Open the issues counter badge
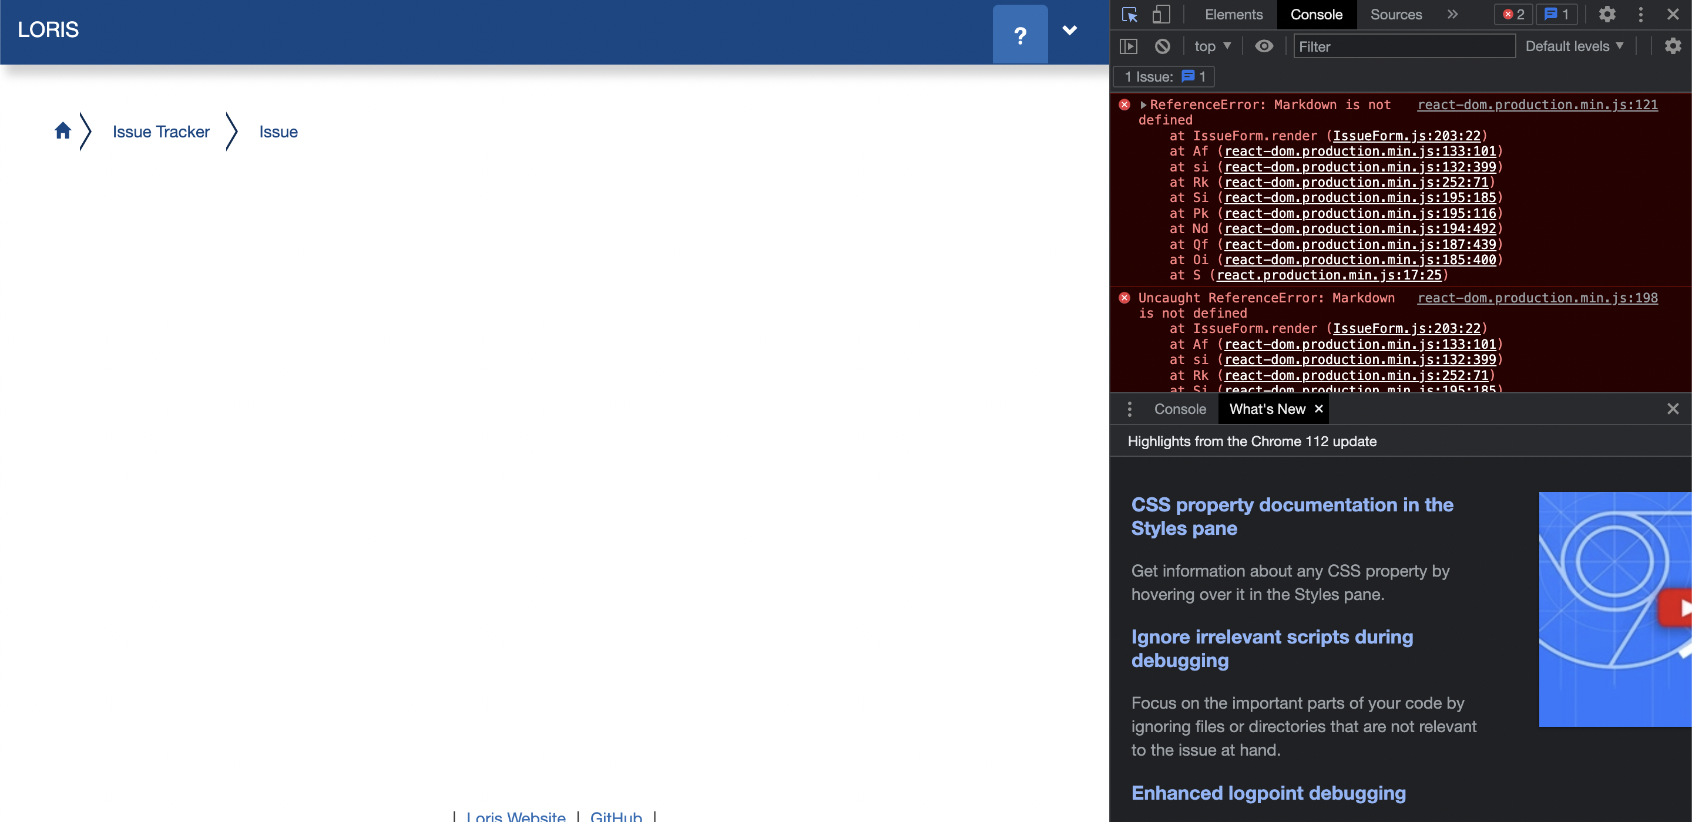This screenshot has height=822, width=1692. coord(1556,14)
